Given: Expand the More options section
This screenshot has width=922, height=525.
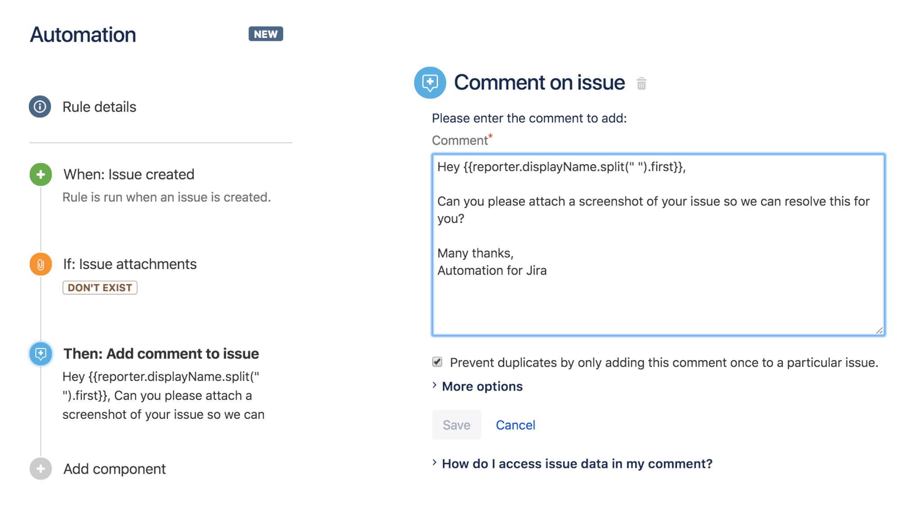Looking at the screenshot, I should [482, 386].
